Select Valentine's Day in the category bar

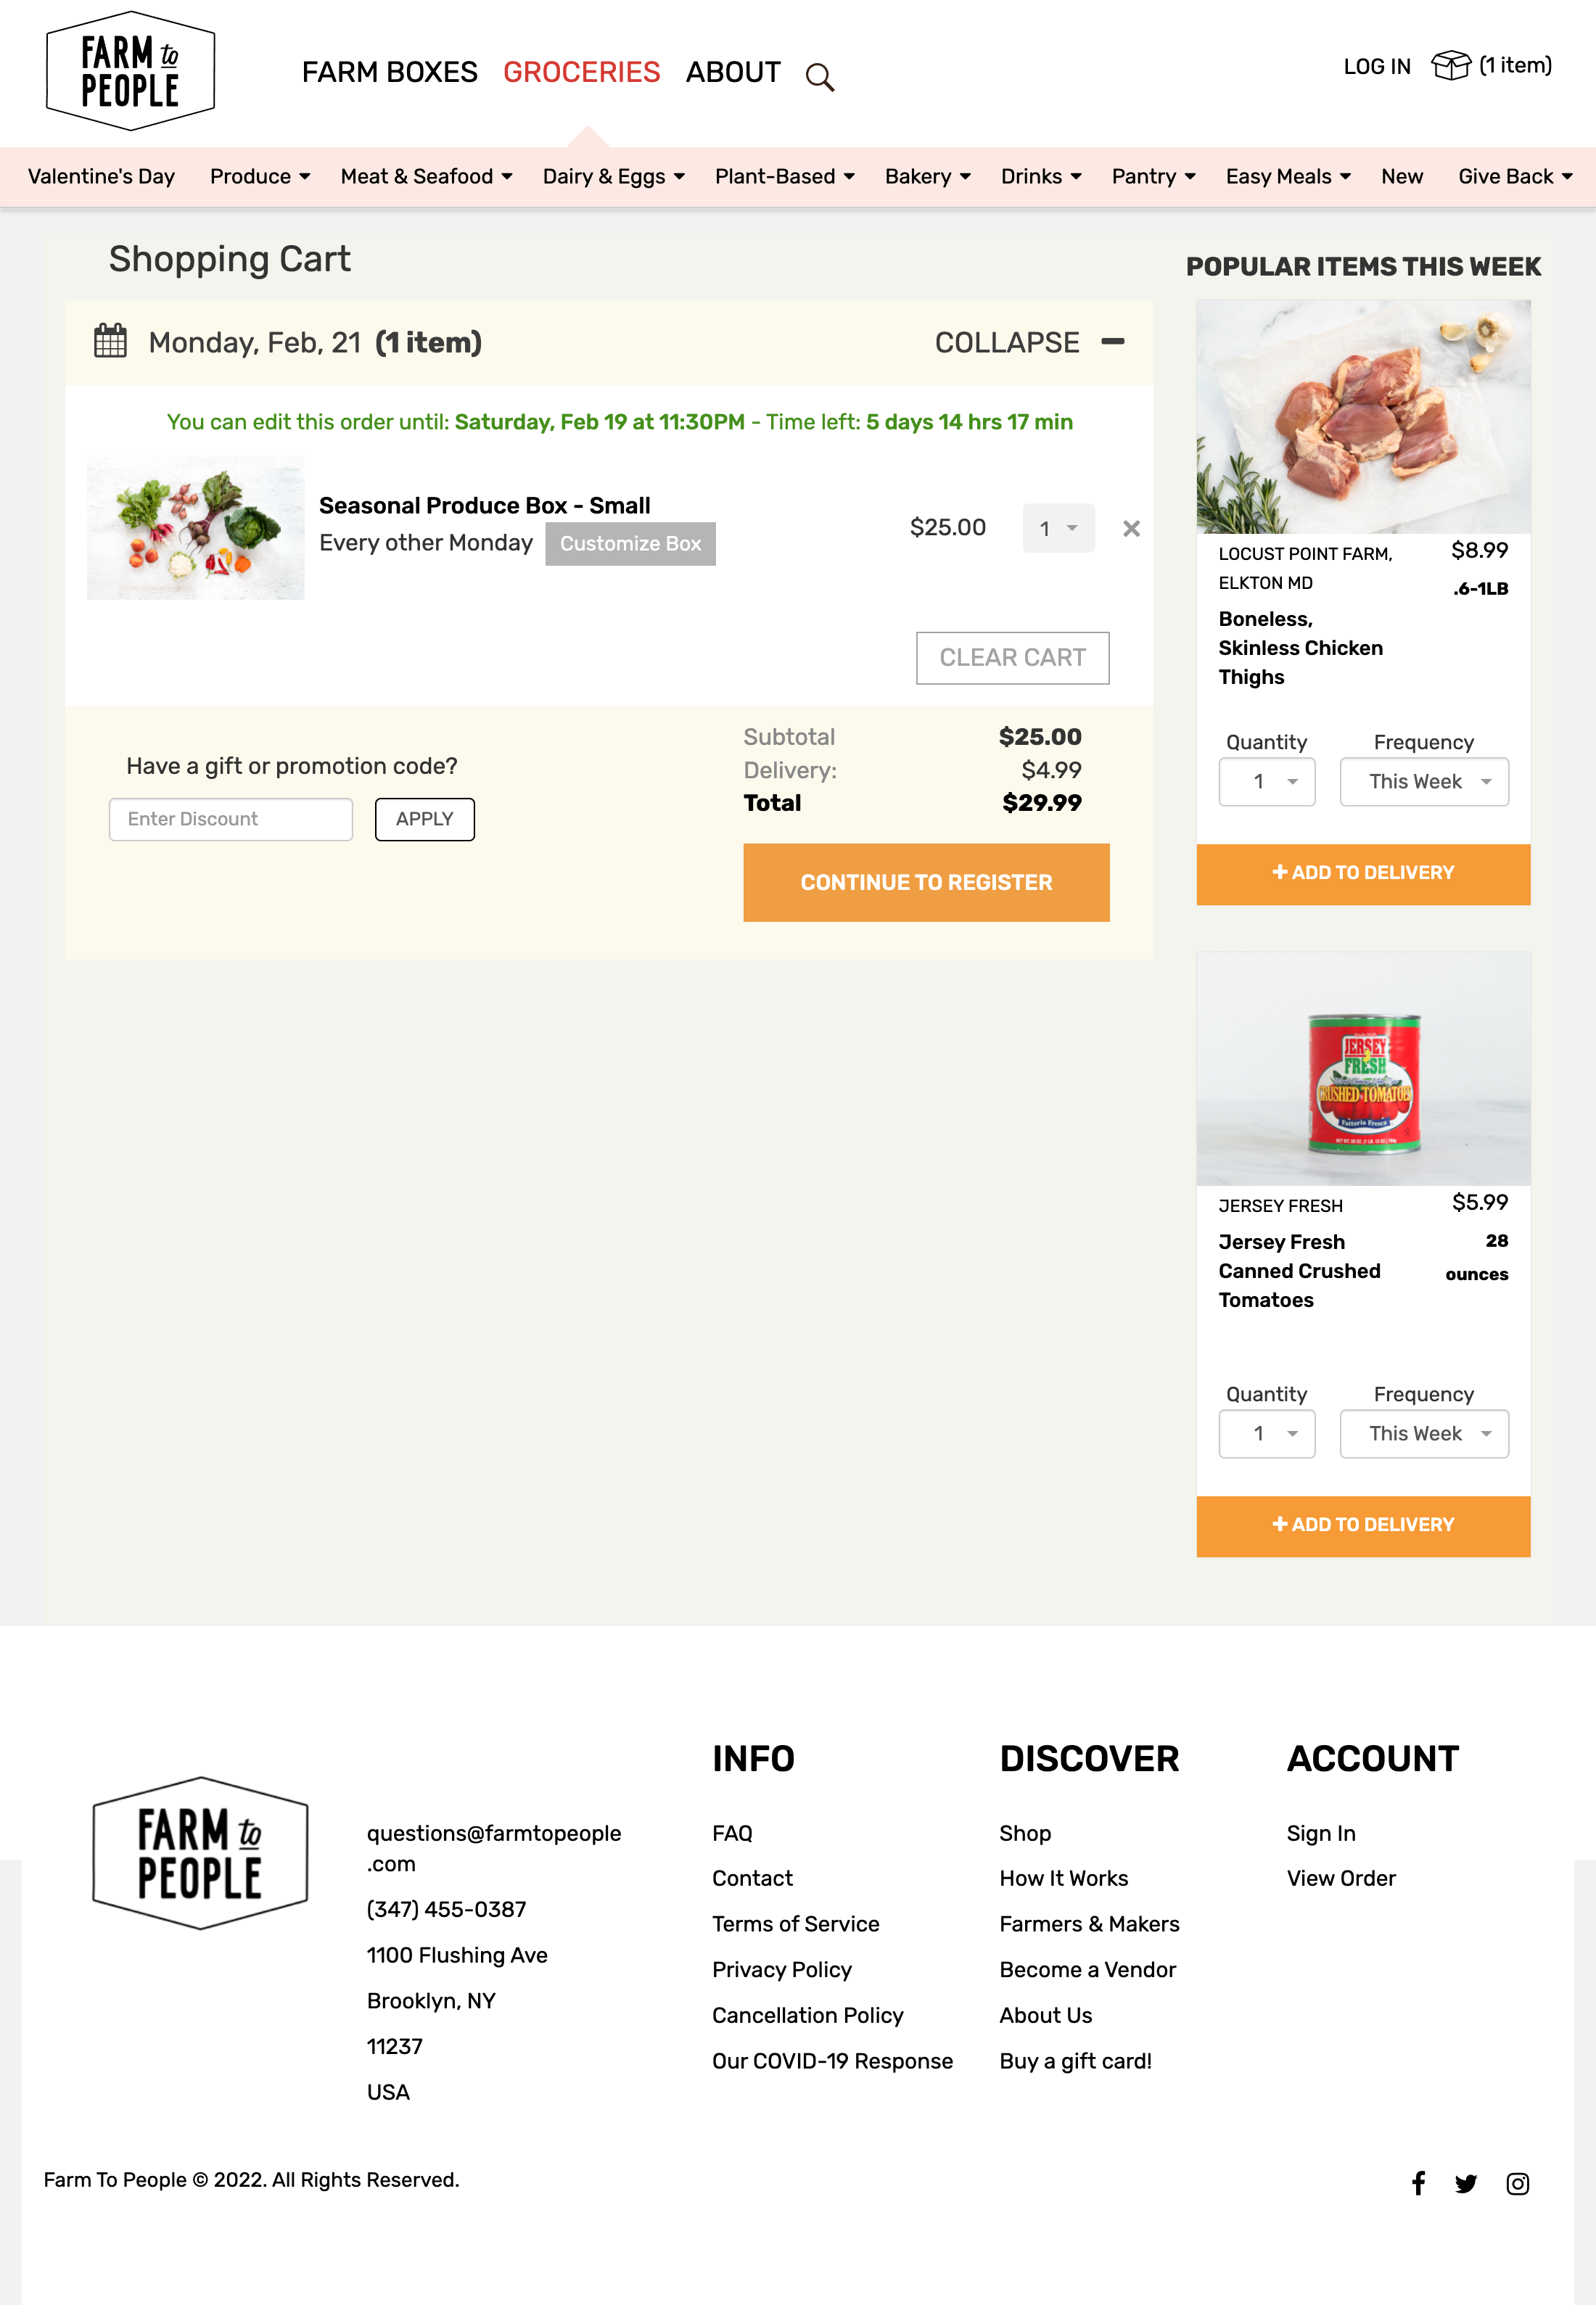(x=101, y=176)
